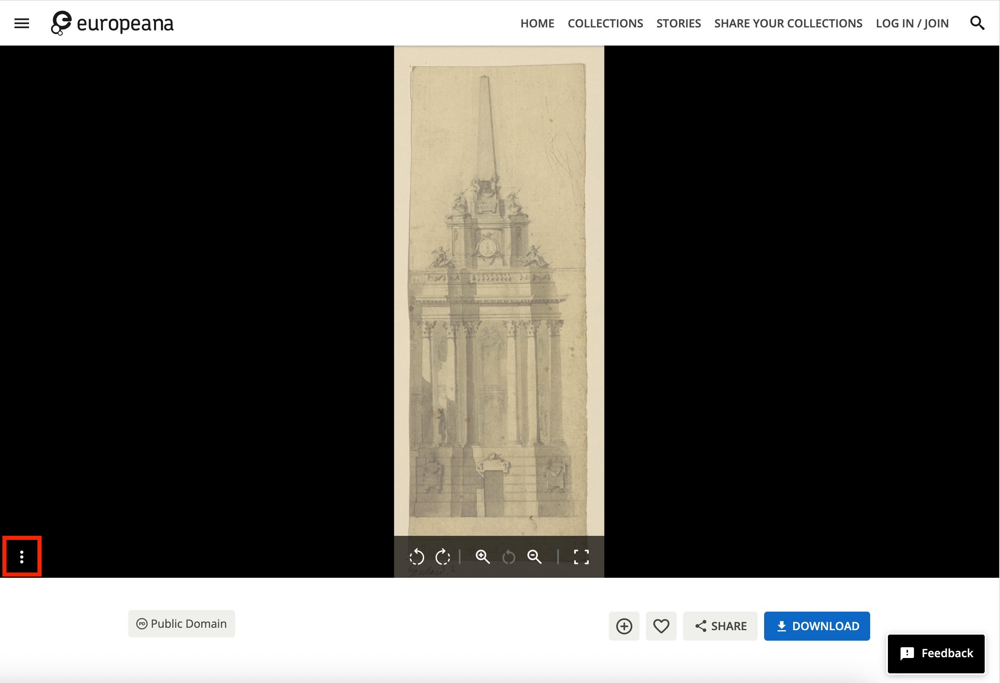The width and height of the screenshot is (1000, 683).
Task: Zoom out of the artwork with the magnifier minus
Action: point(535,556)
